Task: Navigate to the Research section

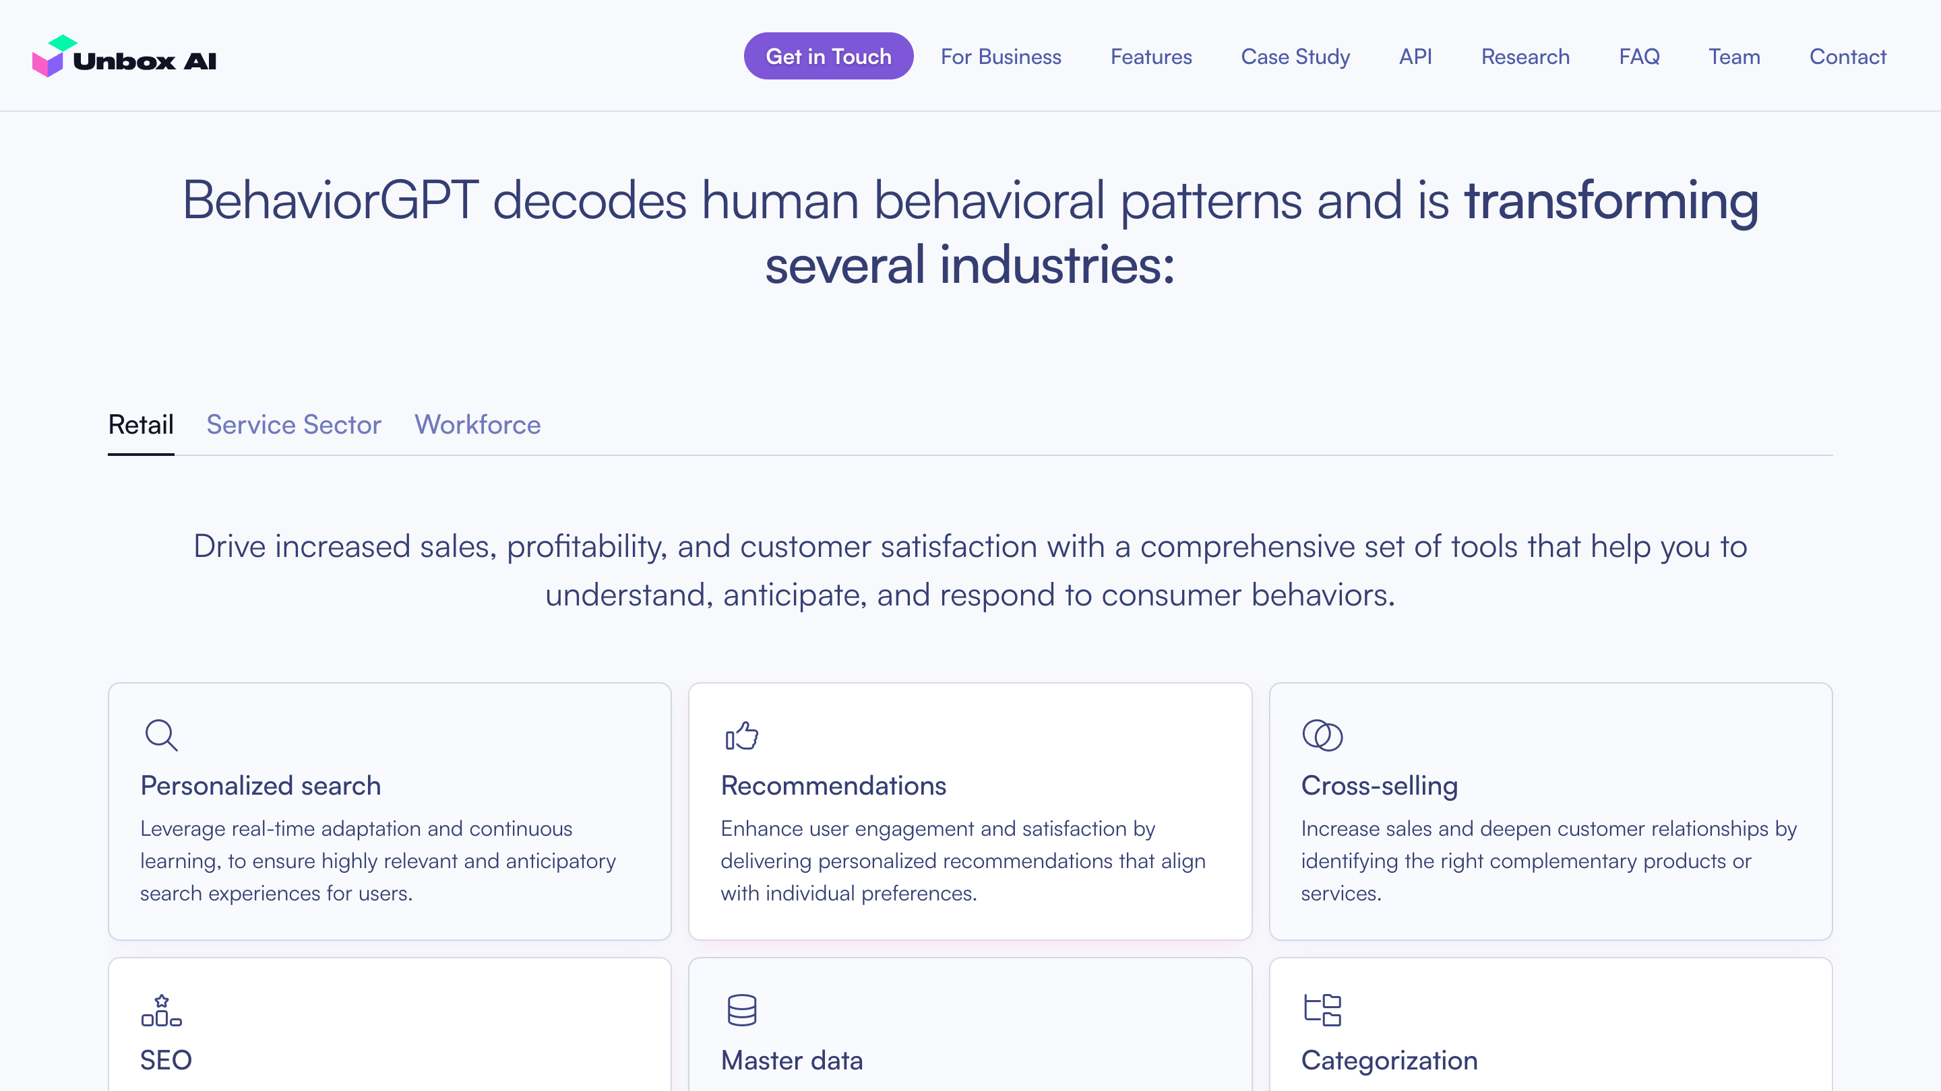Action: click(1524, 57)
